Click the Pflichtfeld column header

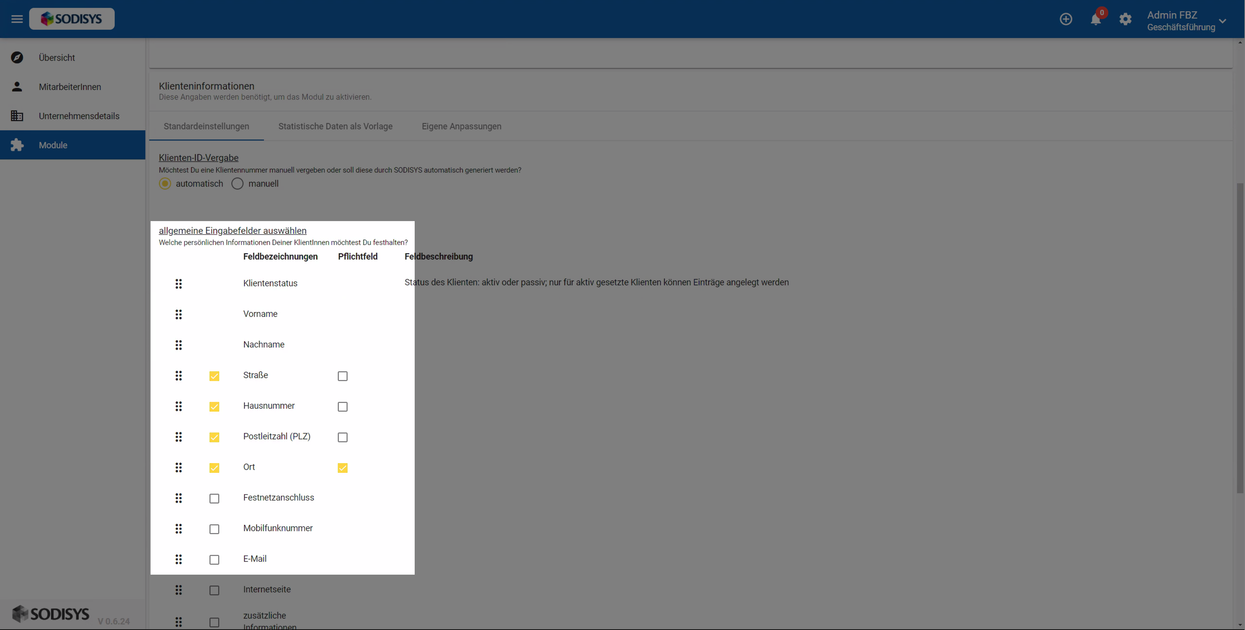tap(358, 257)
